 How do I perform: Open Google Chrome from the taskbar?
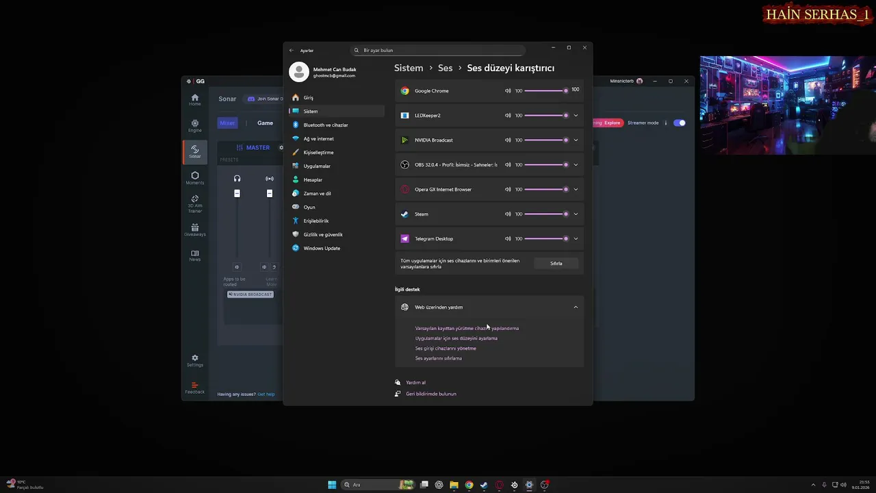[x=469, y=485]
